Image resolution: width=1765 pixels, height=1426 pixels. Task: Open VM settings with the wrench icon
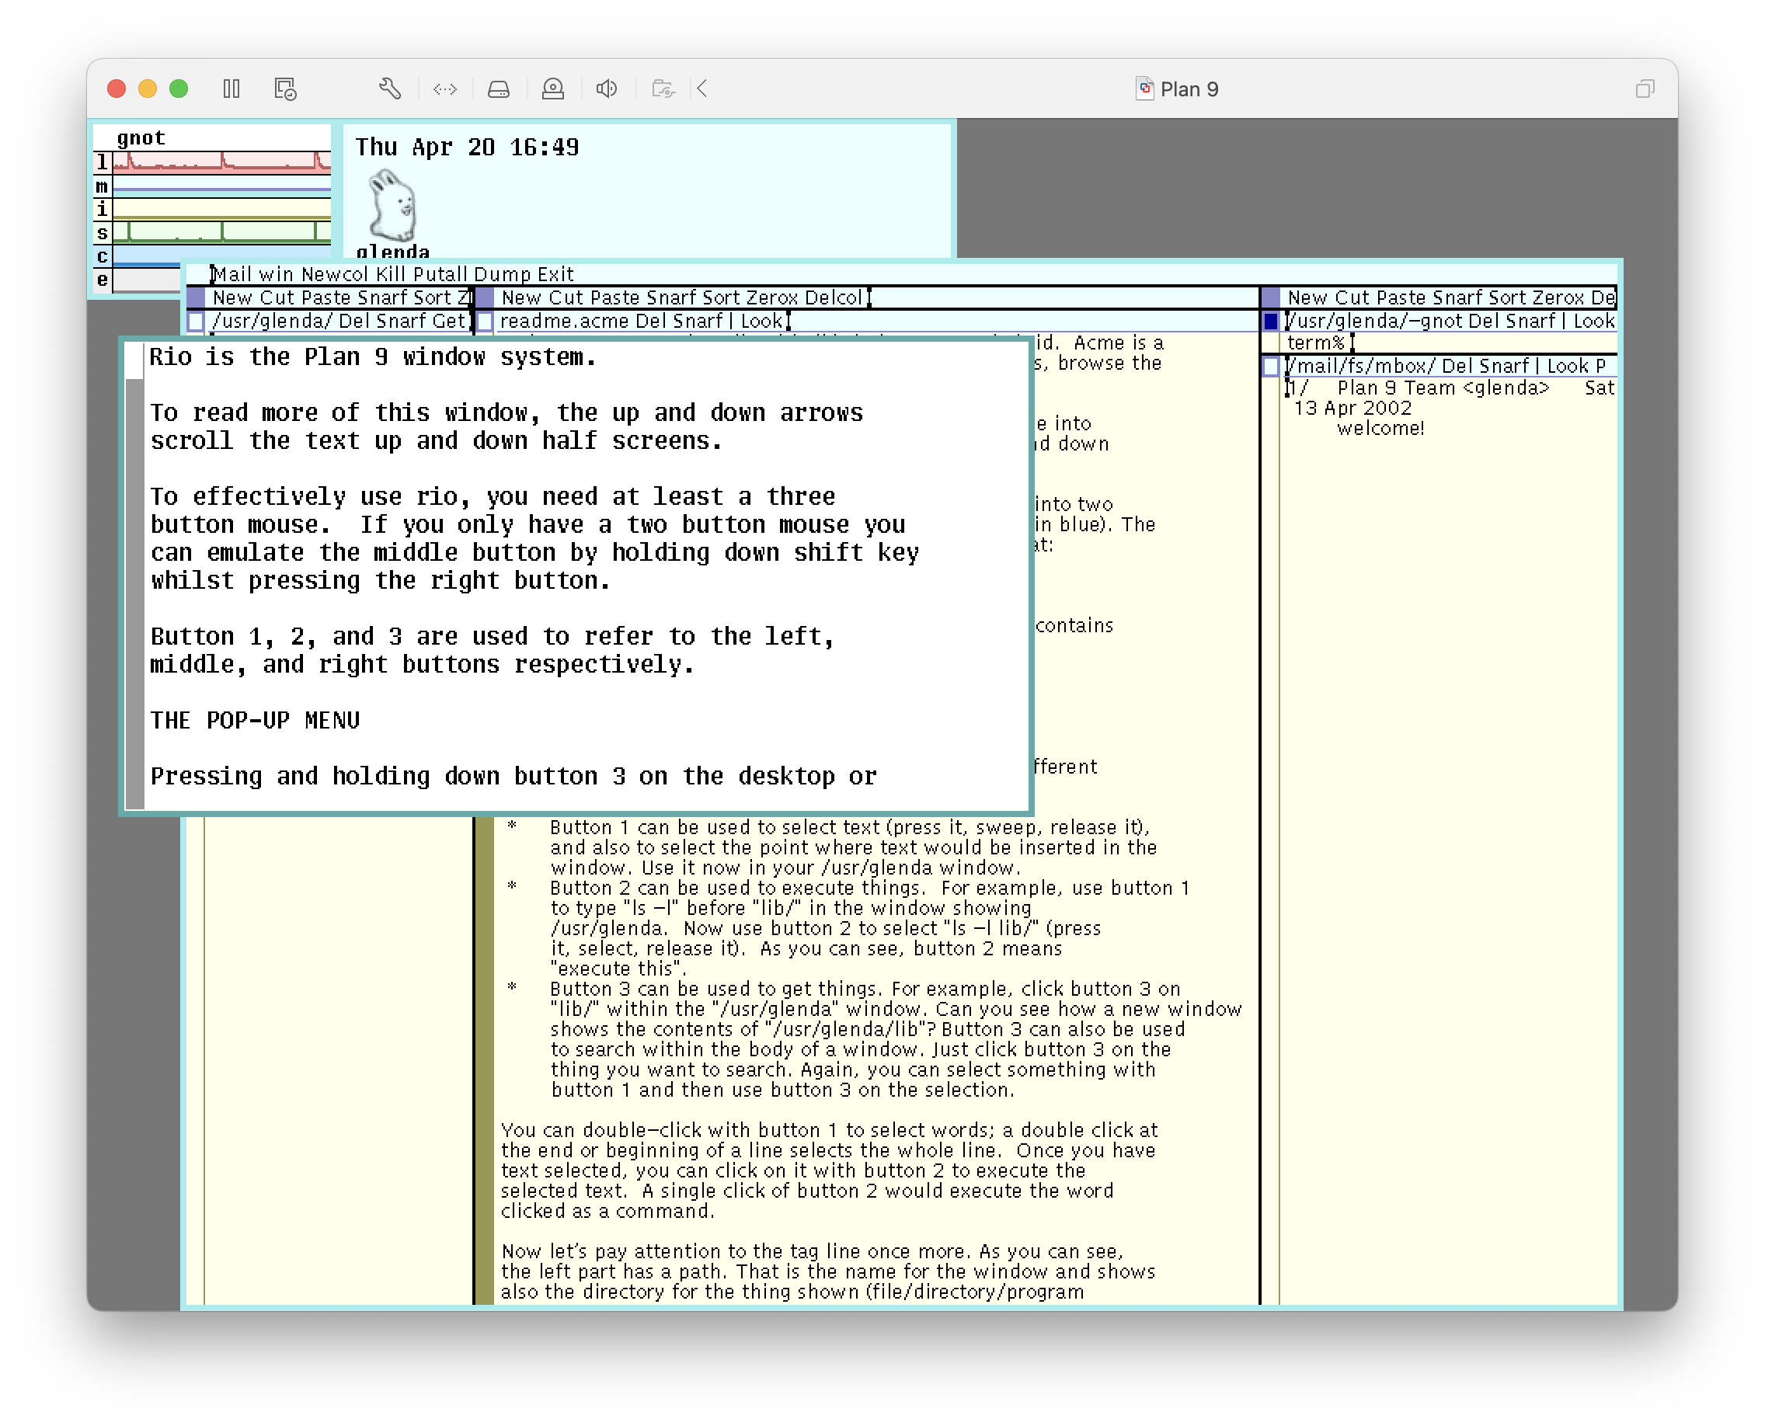(x=389, y=89)
